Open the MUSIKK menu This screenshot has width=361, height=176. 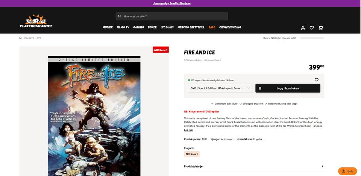(108, 27)
